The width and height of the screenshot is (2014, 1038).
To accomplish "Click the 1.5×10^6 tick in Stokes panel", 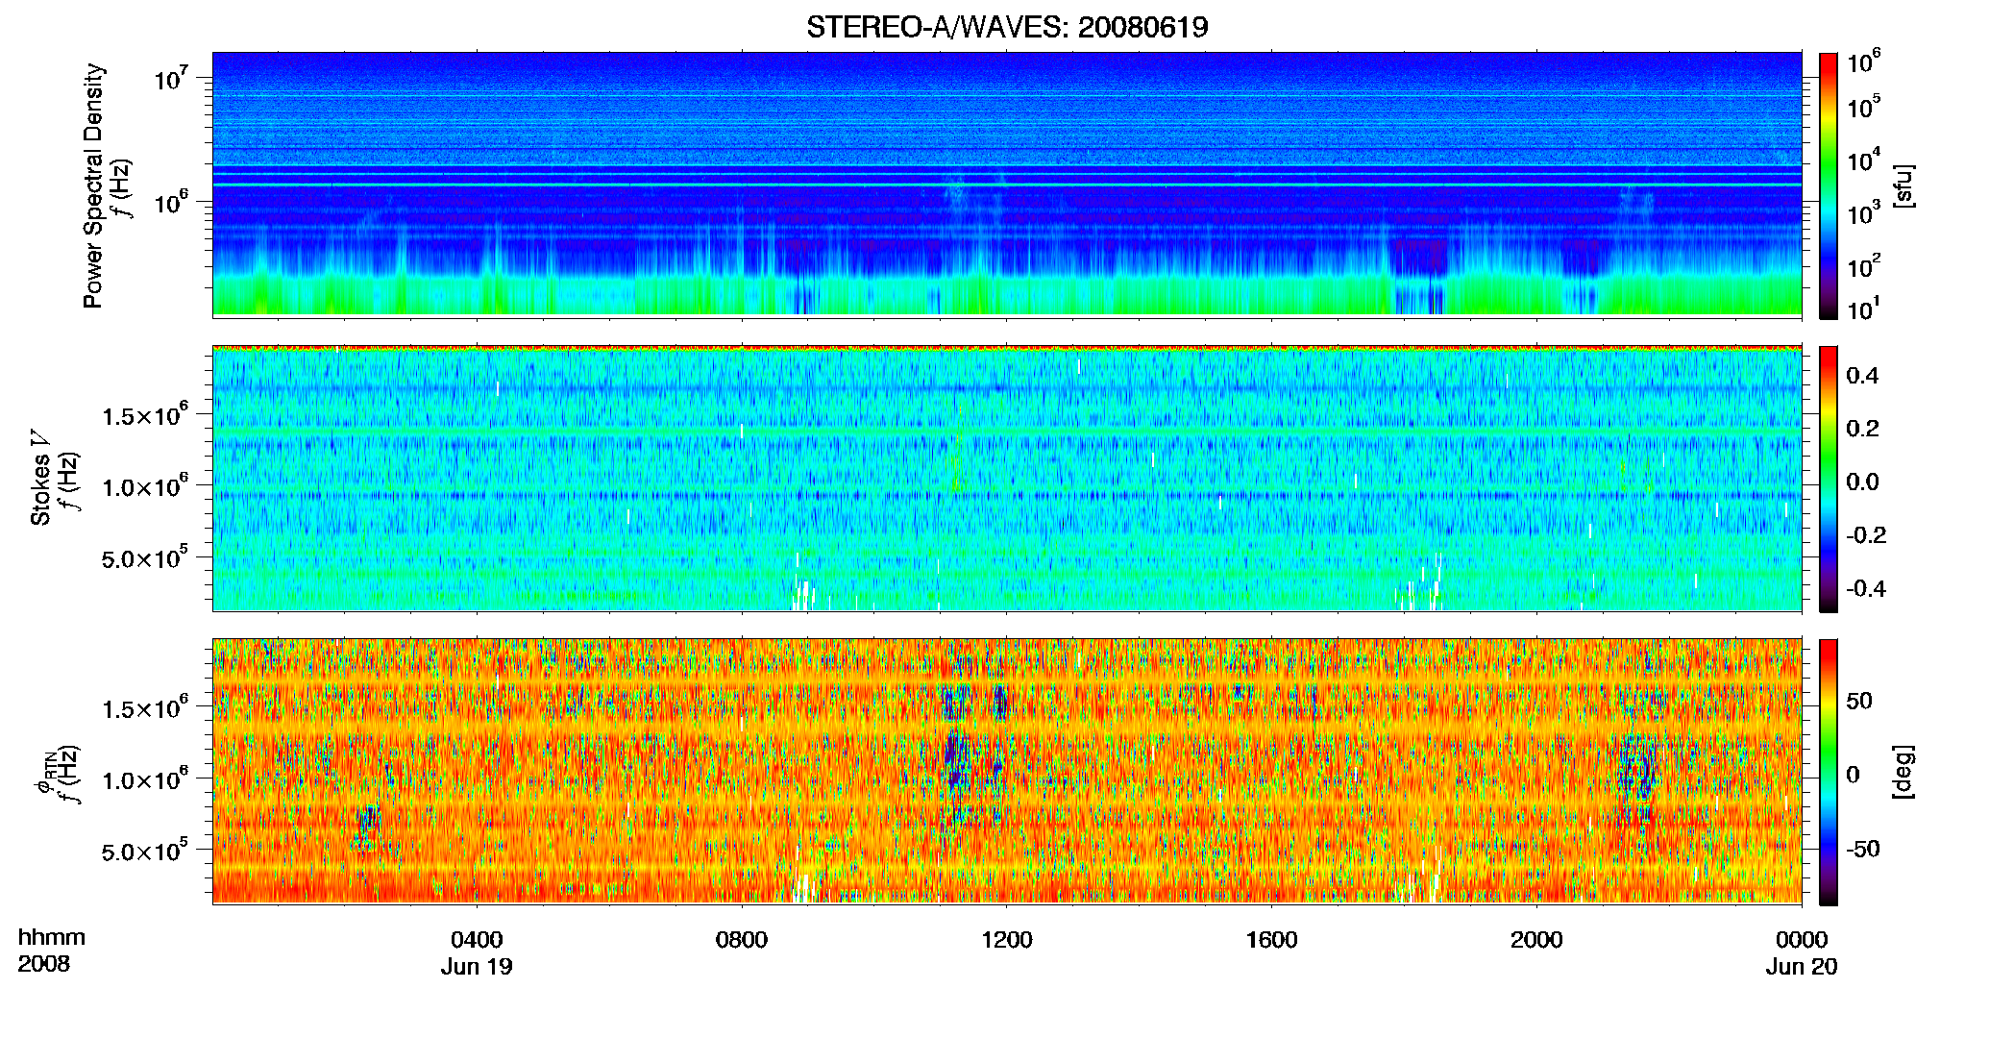I will coord(145,415).
